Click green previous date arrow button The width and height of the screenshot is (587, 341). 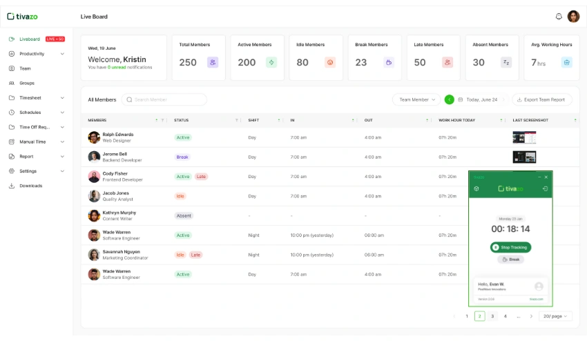[450, 99]
